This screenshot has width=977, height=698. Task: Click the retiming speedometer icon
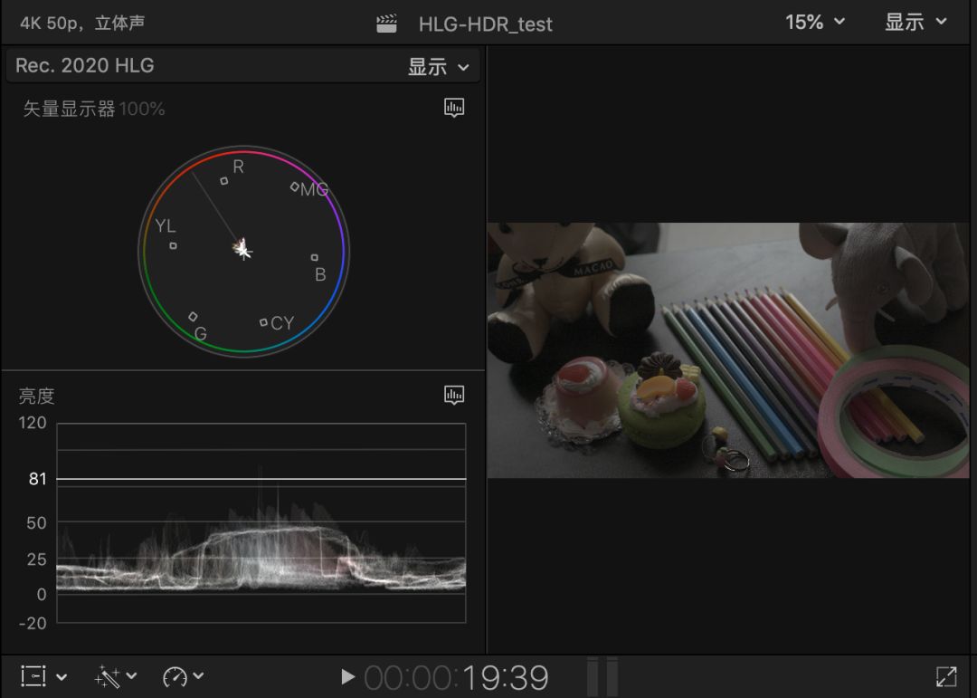pyautogui.click(x=175, y=676)
